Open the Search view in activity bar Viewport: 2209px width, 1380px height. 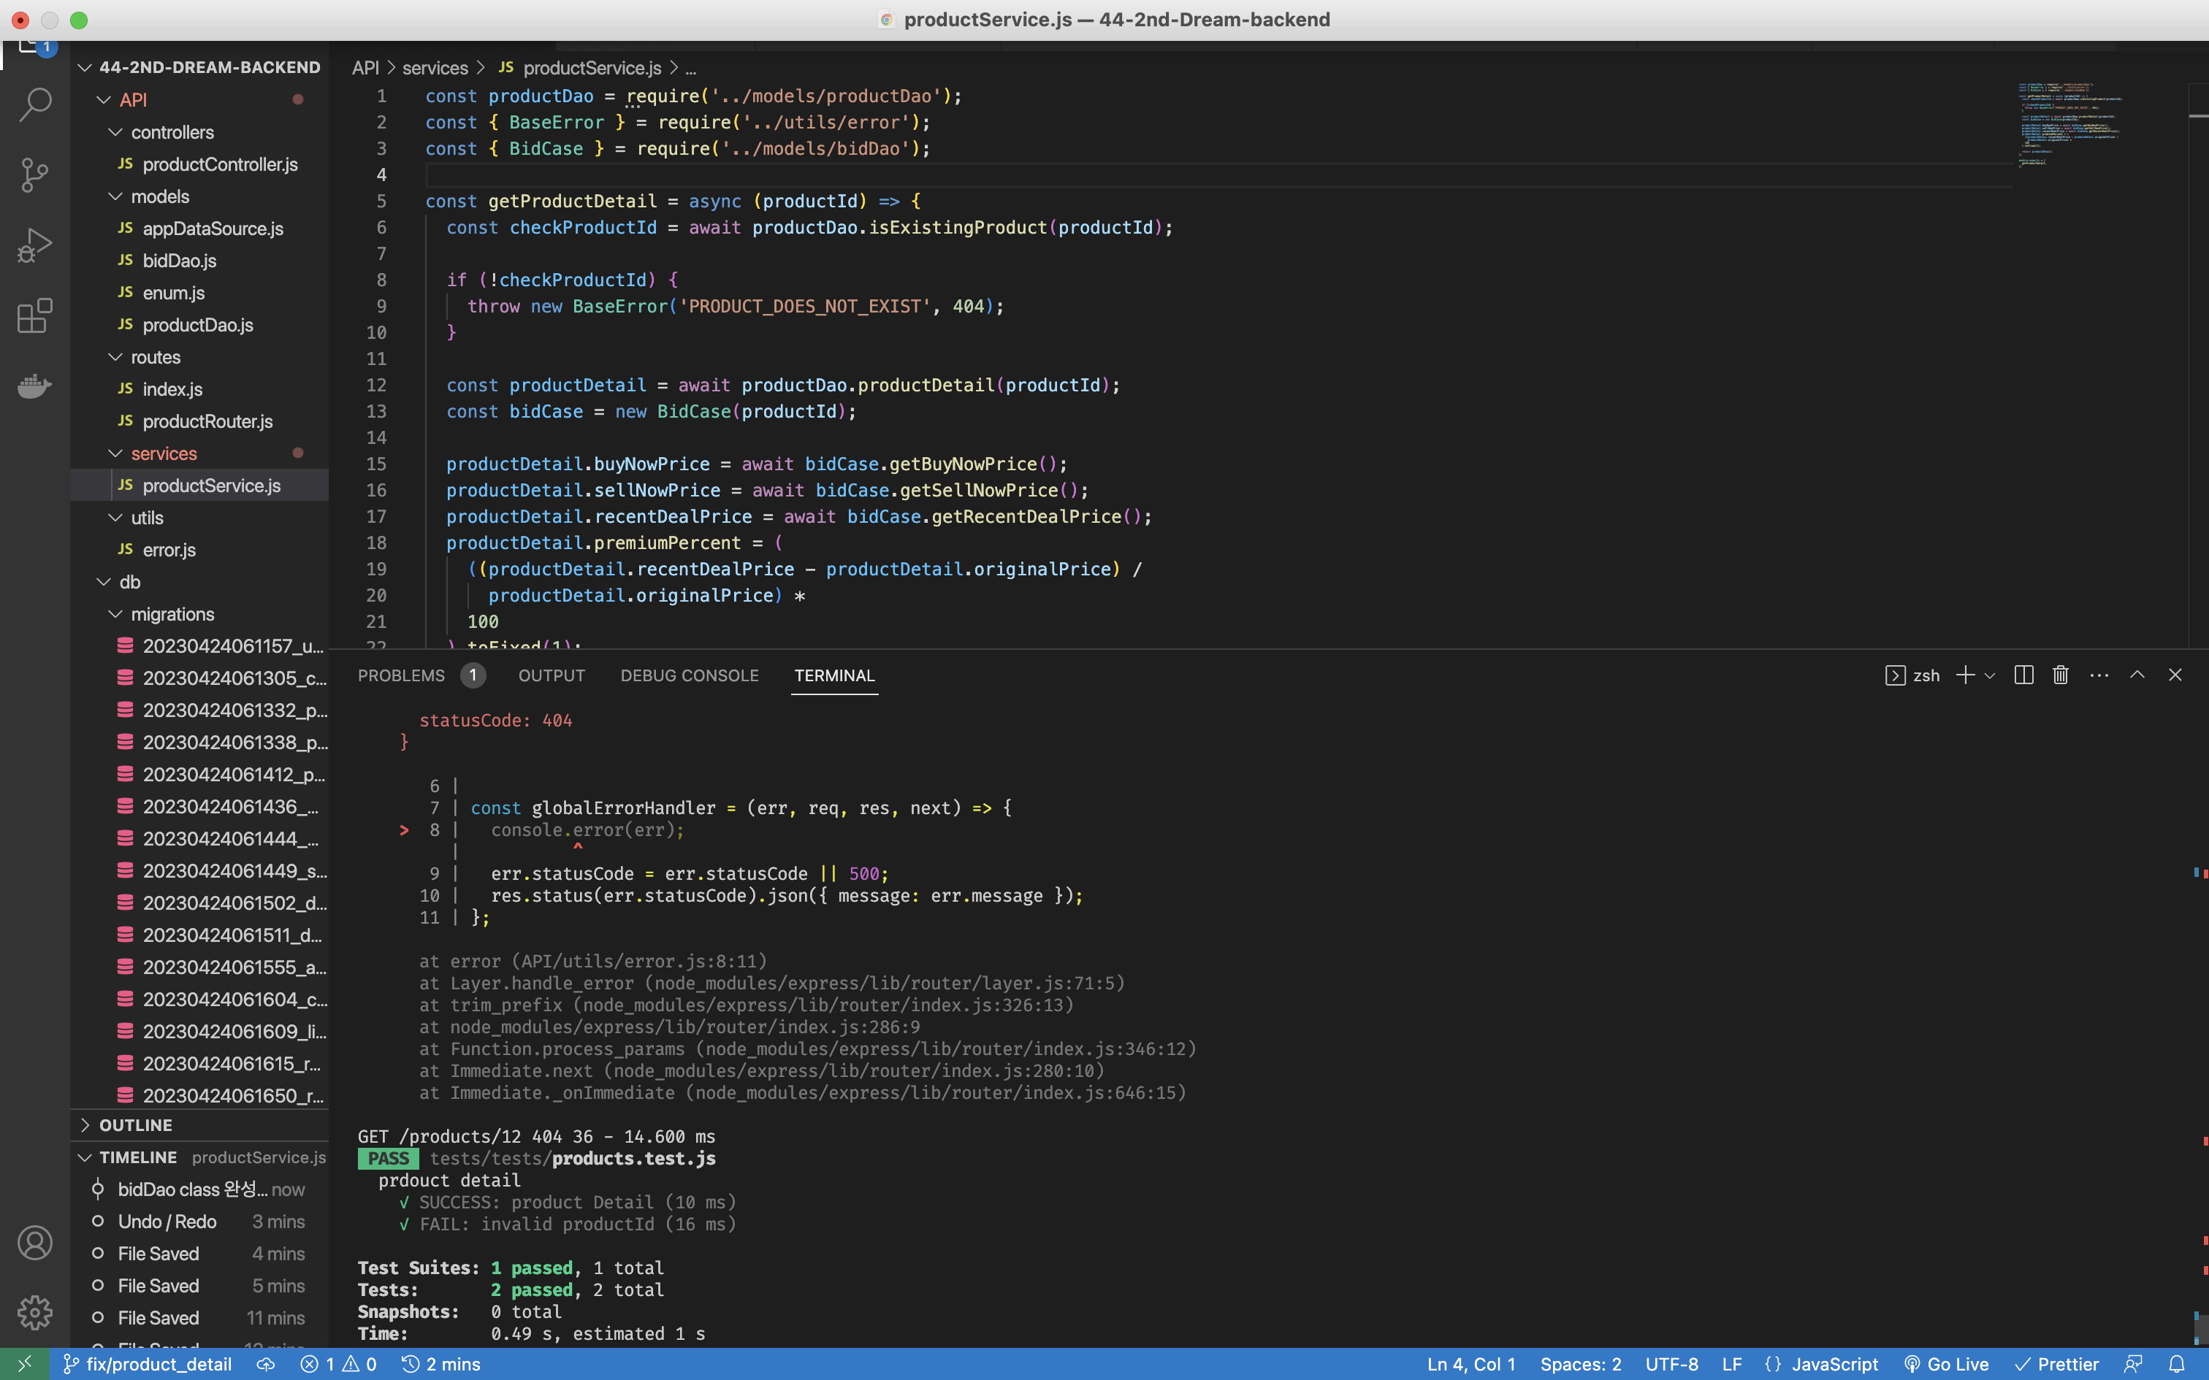point(34,104)
